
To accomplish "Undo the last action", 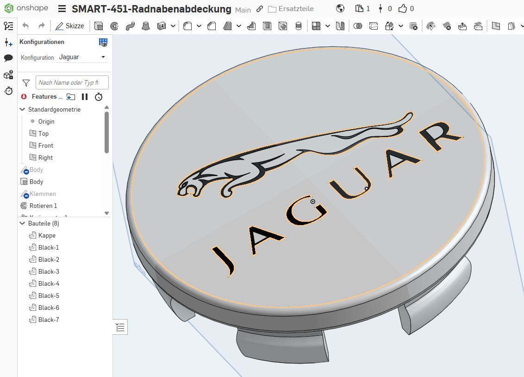I will coord(26,26).
